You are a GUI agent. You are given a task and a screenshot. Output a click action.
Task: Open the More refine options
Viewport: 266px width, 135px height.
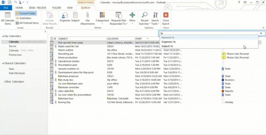click(x=132, y=19)
